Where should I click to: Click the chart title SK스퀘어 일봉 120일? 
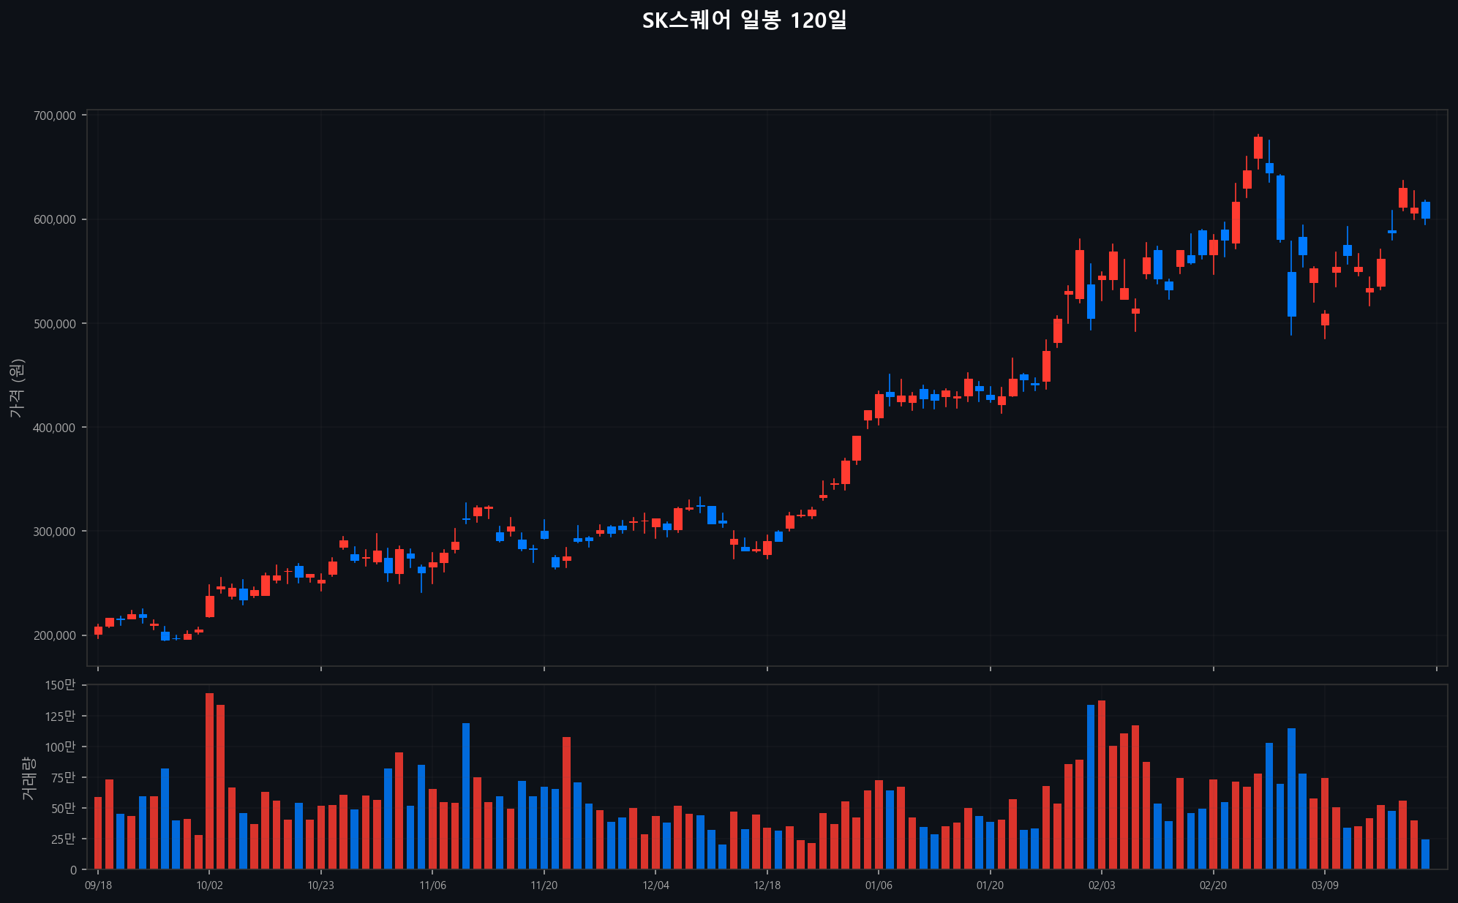tap(744, 20)
